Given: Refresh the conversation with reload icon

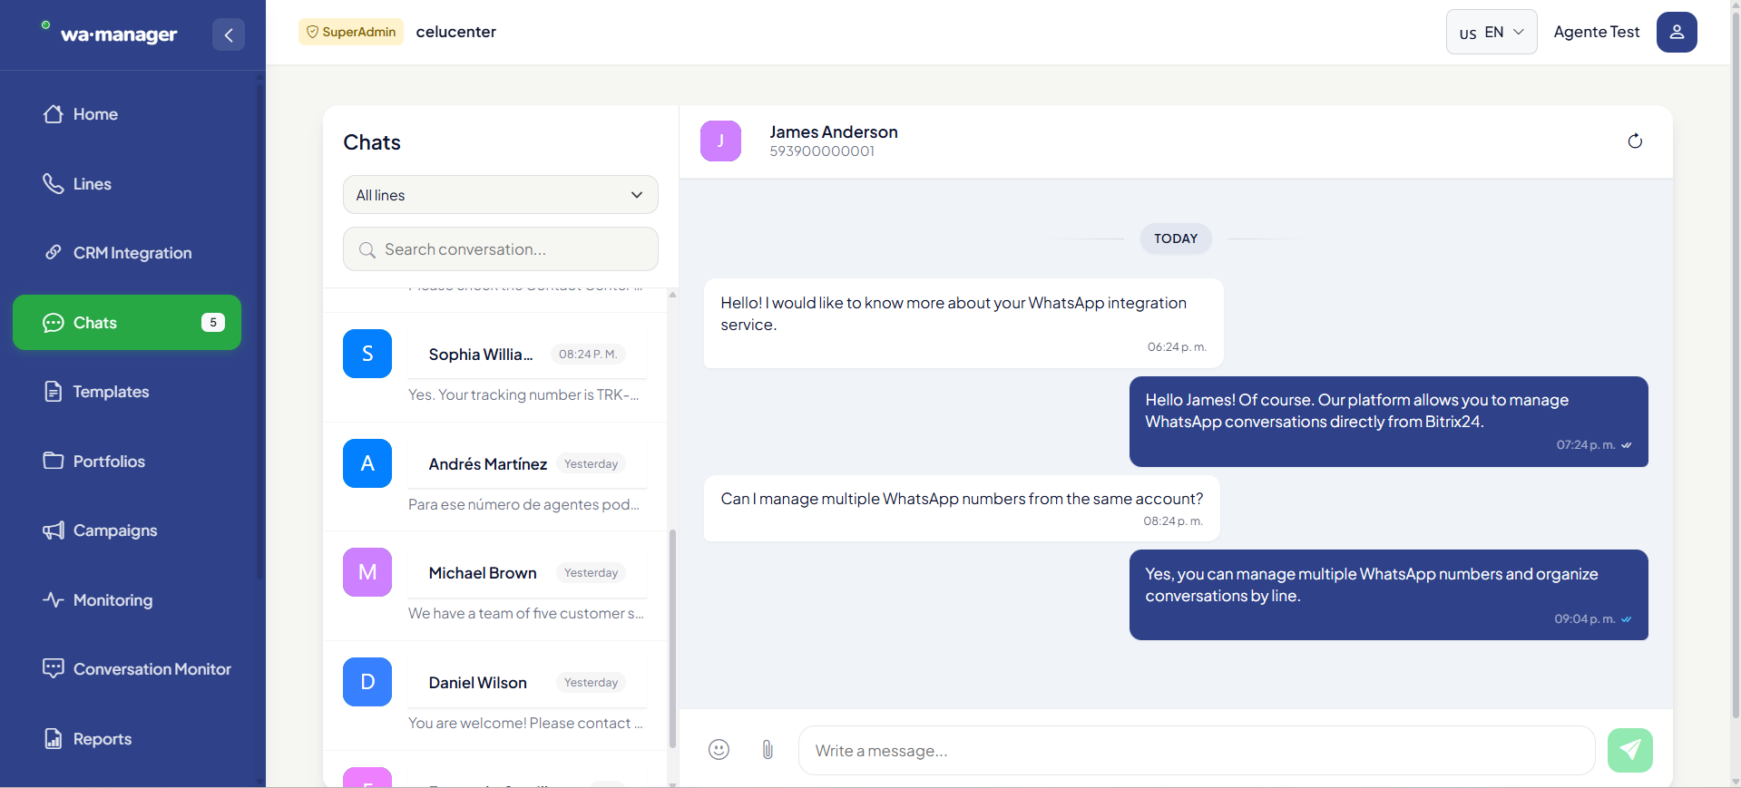Looking at the screenshot, I should (x=1635, y=141).
